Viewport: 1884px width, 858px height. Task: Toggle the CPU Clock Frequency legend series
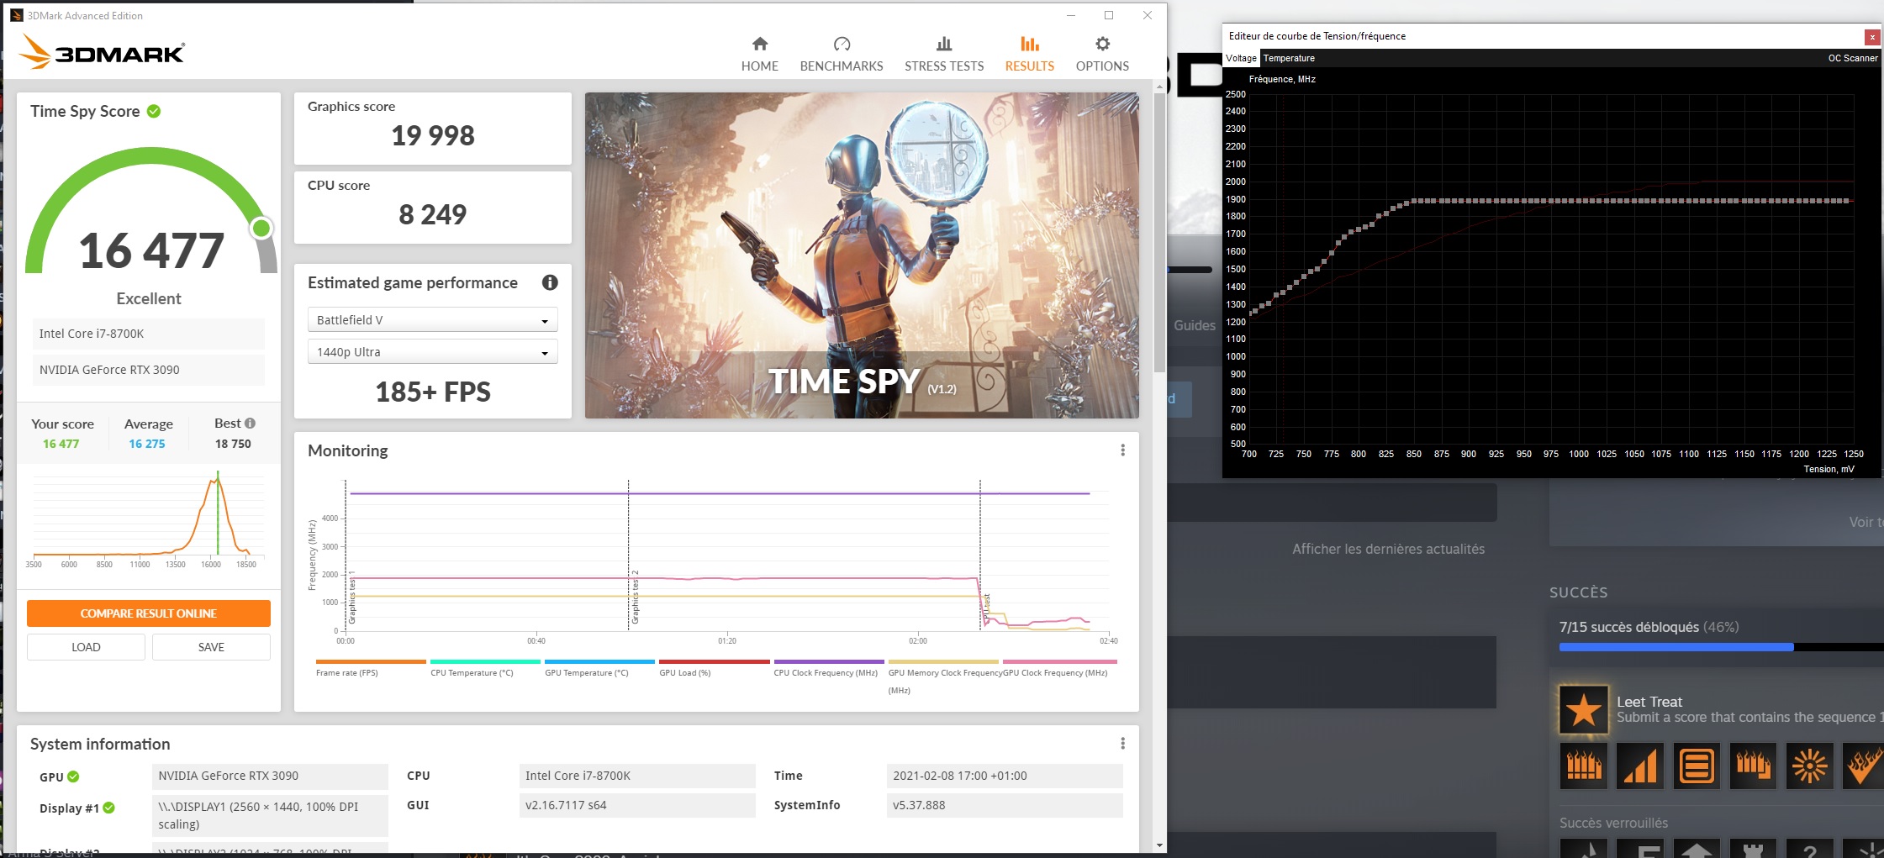tap(825, 672)
